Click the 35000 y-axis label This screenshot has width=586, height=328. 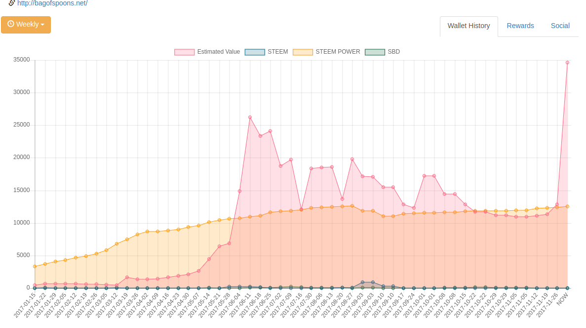click(21, 60)
